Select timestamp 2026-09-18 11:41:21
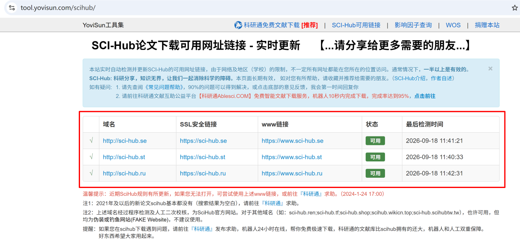 pyautogui.click(x=434, y=140)
